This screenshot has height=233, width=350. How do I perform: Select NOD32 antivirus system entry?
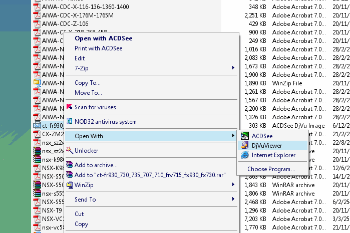point(106,122)
